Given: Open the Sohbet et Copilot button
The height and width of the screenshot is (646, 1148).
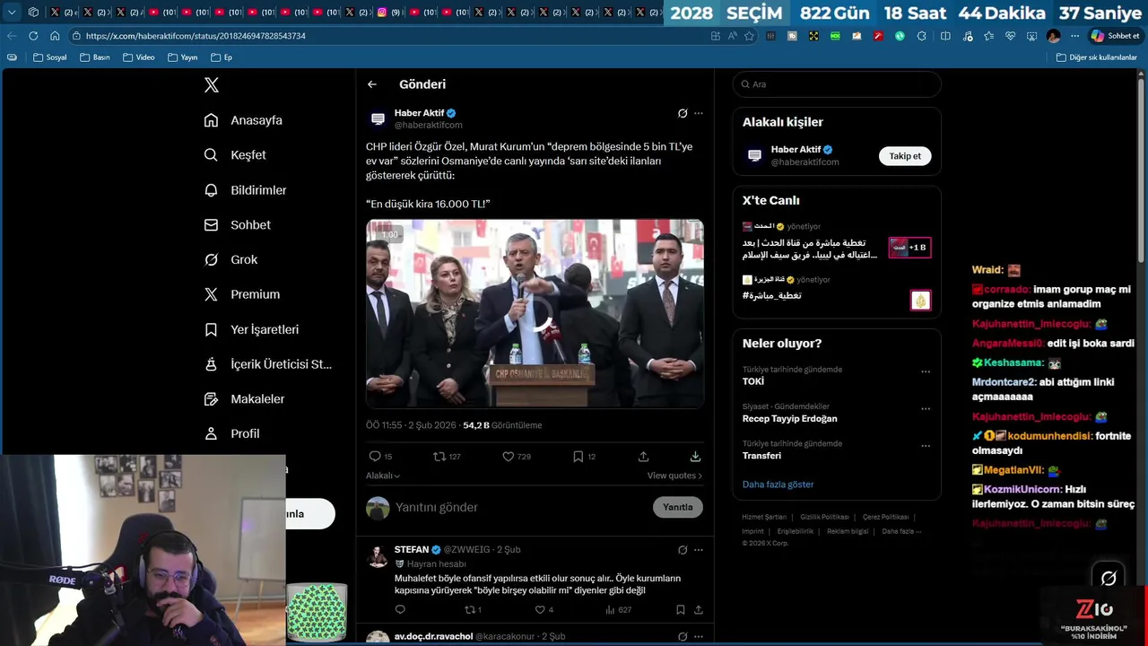Looking at the screenshot, I should click(x=1115, y=36).
